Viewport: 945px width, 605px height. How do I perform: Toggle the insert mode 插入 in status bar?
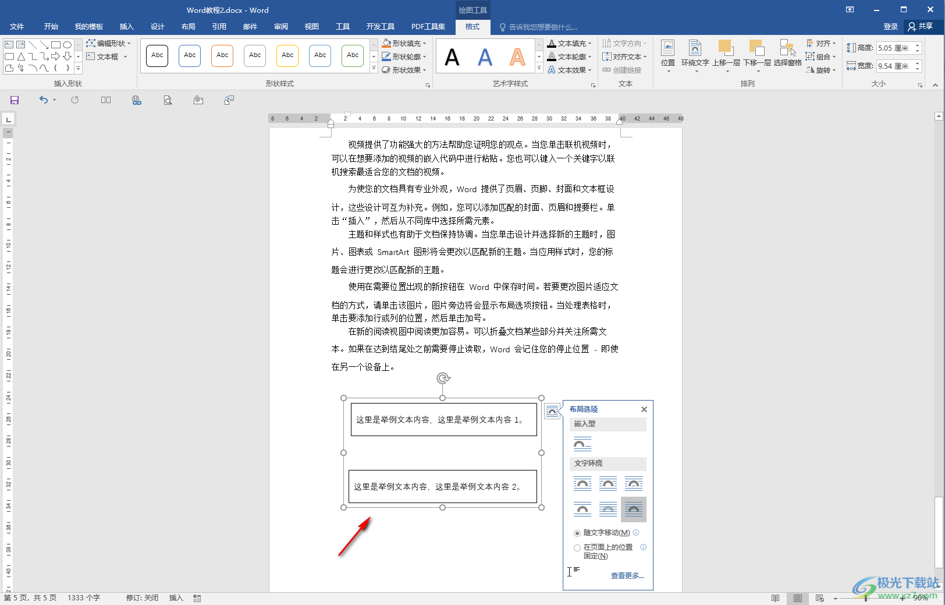pyautogui.click(x=176, y=598)
